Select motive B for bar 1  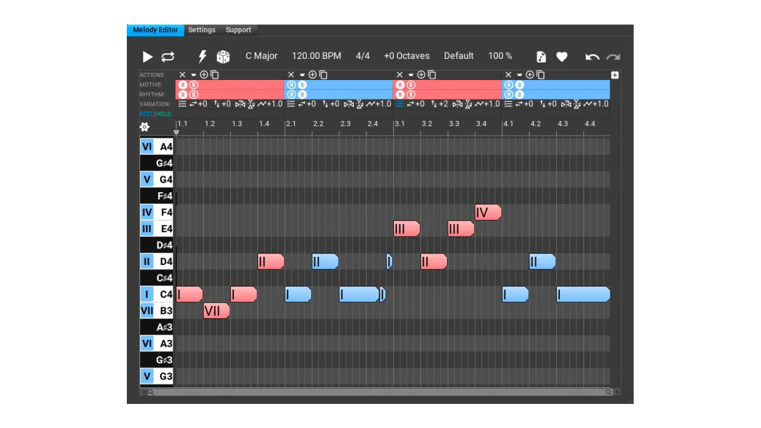click(x=193, y=85)
